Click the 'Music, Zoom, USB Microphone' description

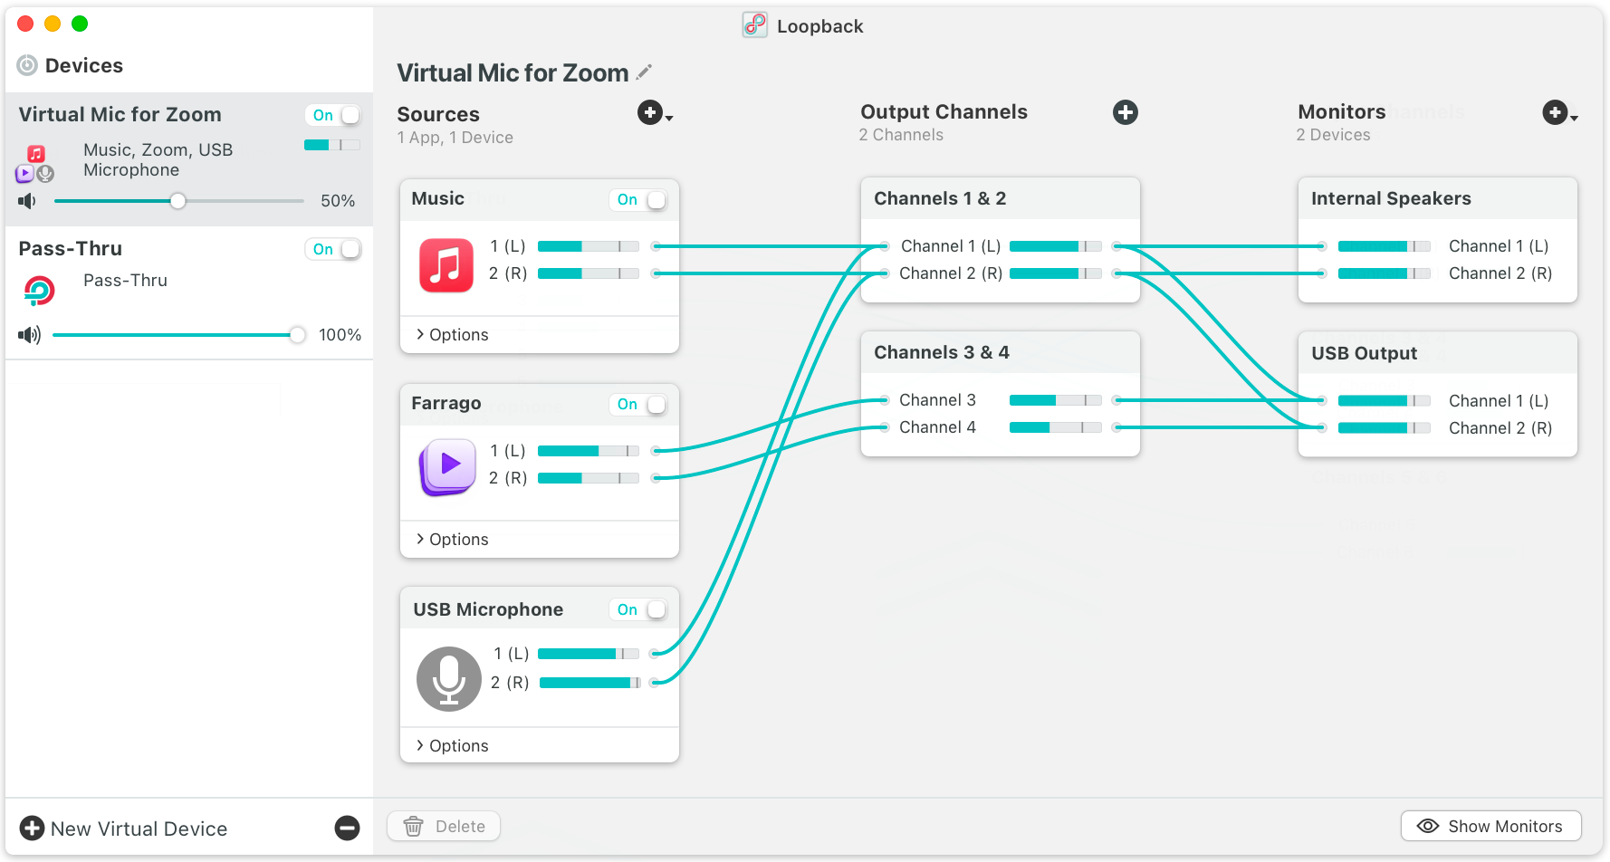[158, 159]
